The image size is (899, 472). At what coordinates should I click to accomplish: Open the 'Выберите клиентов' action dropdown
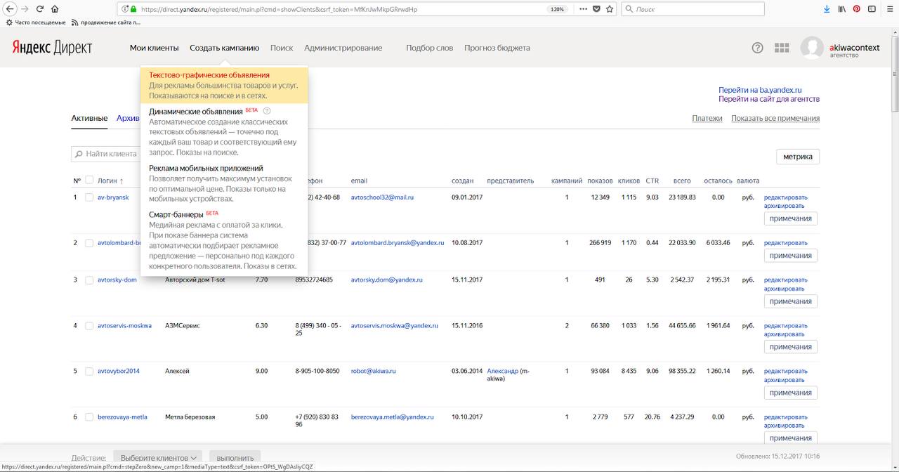pos(157,457)
